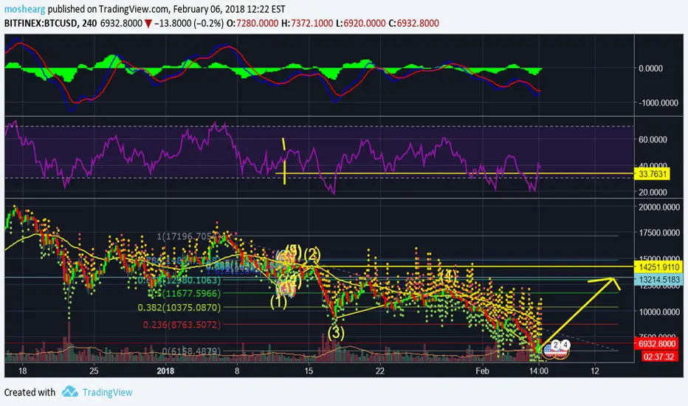Click the 25 date on time axis
This screenshot has height=406, width=688.
click(x=94, y=371)
